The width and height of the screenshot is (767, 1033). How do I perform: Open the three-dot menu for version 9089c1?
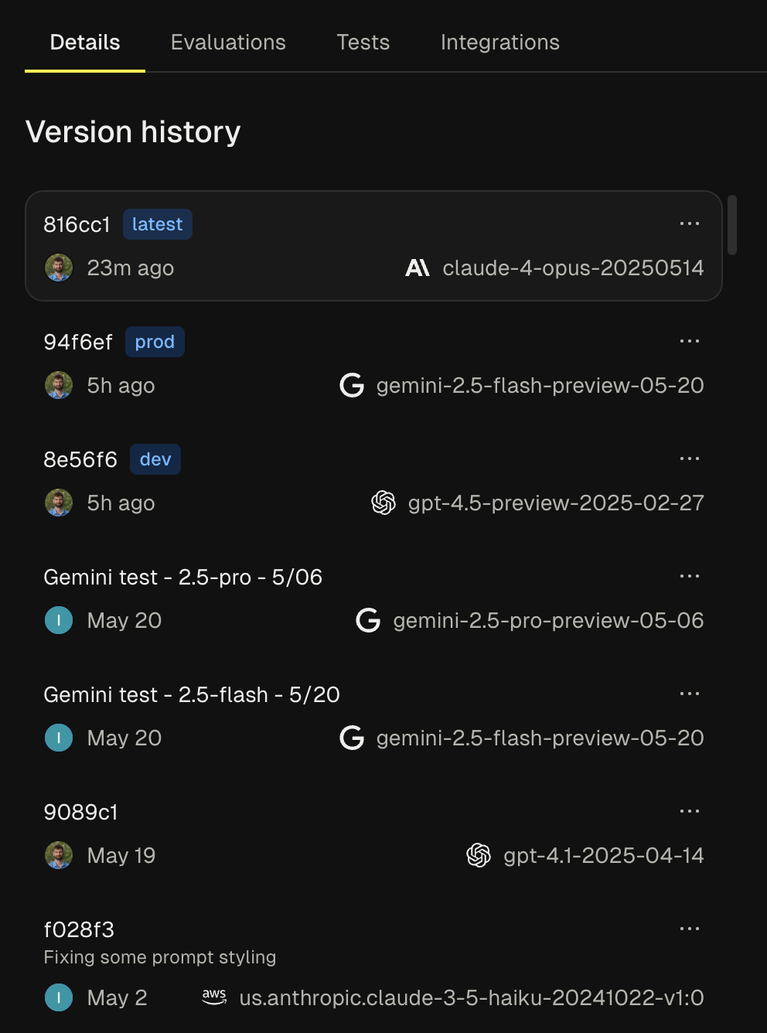pyautogui.click(x=689, y=812)
